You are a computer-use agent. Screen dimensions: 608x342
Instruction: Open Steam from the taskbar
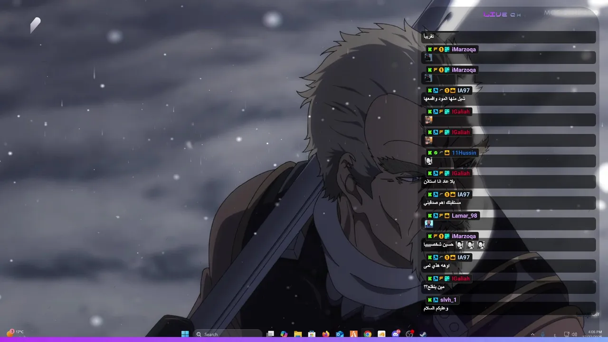(x=423, y=334)
